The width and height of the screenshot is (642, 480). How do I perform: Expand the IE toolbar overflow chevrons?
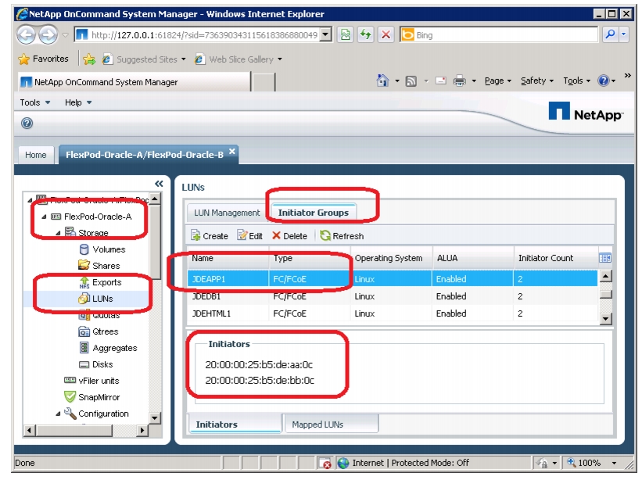coord(628,76)
